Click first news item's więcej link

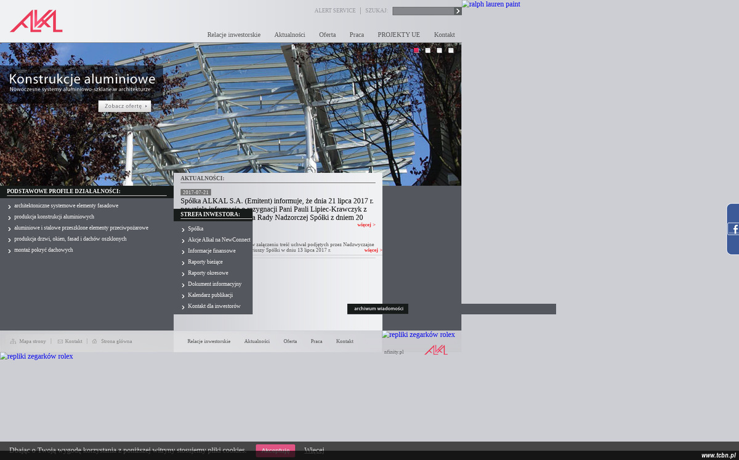coord(366,225)
